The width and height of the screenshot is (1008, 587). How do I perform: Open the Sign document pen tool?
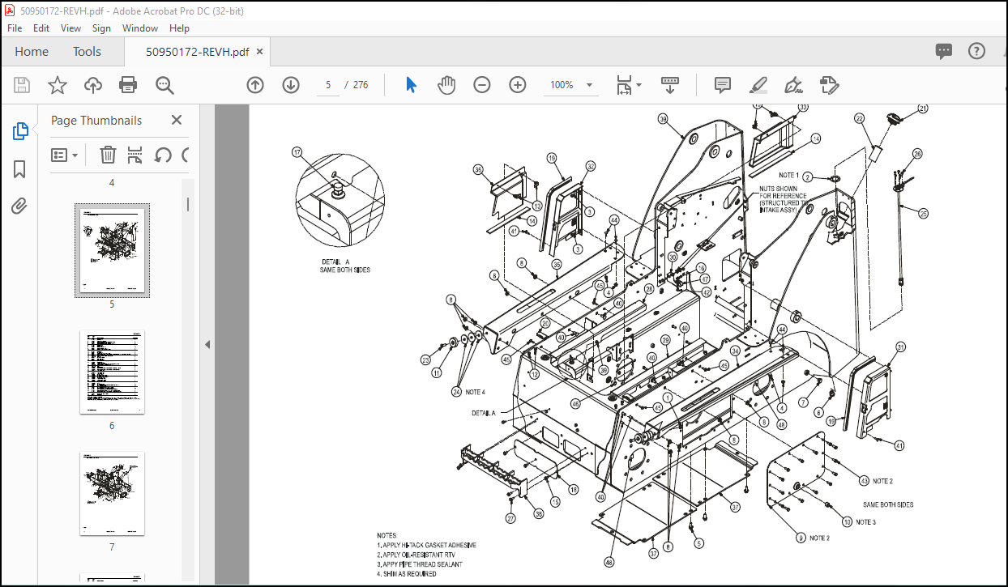[x=793, y=85]
